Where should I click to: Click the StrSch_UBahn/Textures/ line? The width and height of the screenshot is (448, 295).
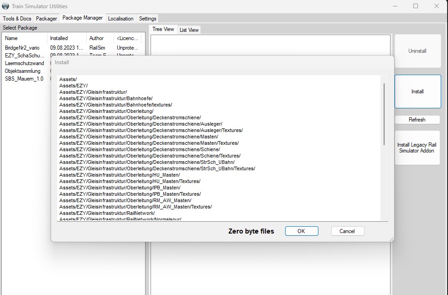(x=157, y=168)
